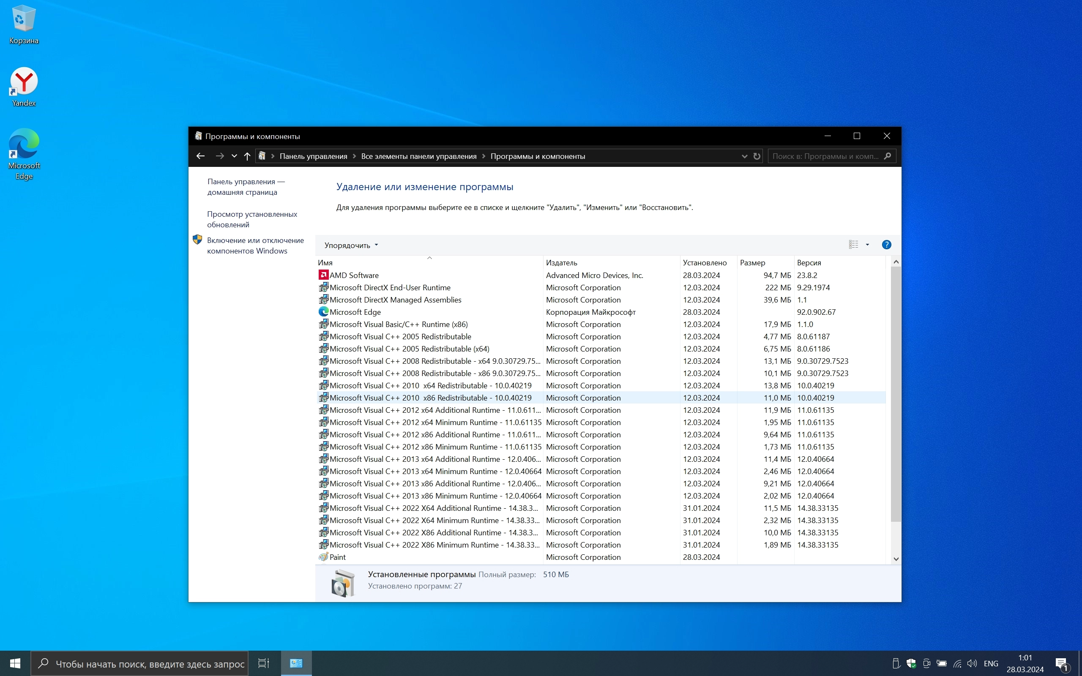
Task: Expand the Упорядочить dropdown
Action: [x=351, y=245]
